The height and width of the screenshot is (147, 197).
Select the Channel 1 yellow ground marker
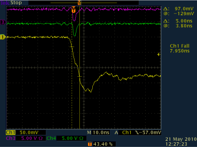[3, 37]
